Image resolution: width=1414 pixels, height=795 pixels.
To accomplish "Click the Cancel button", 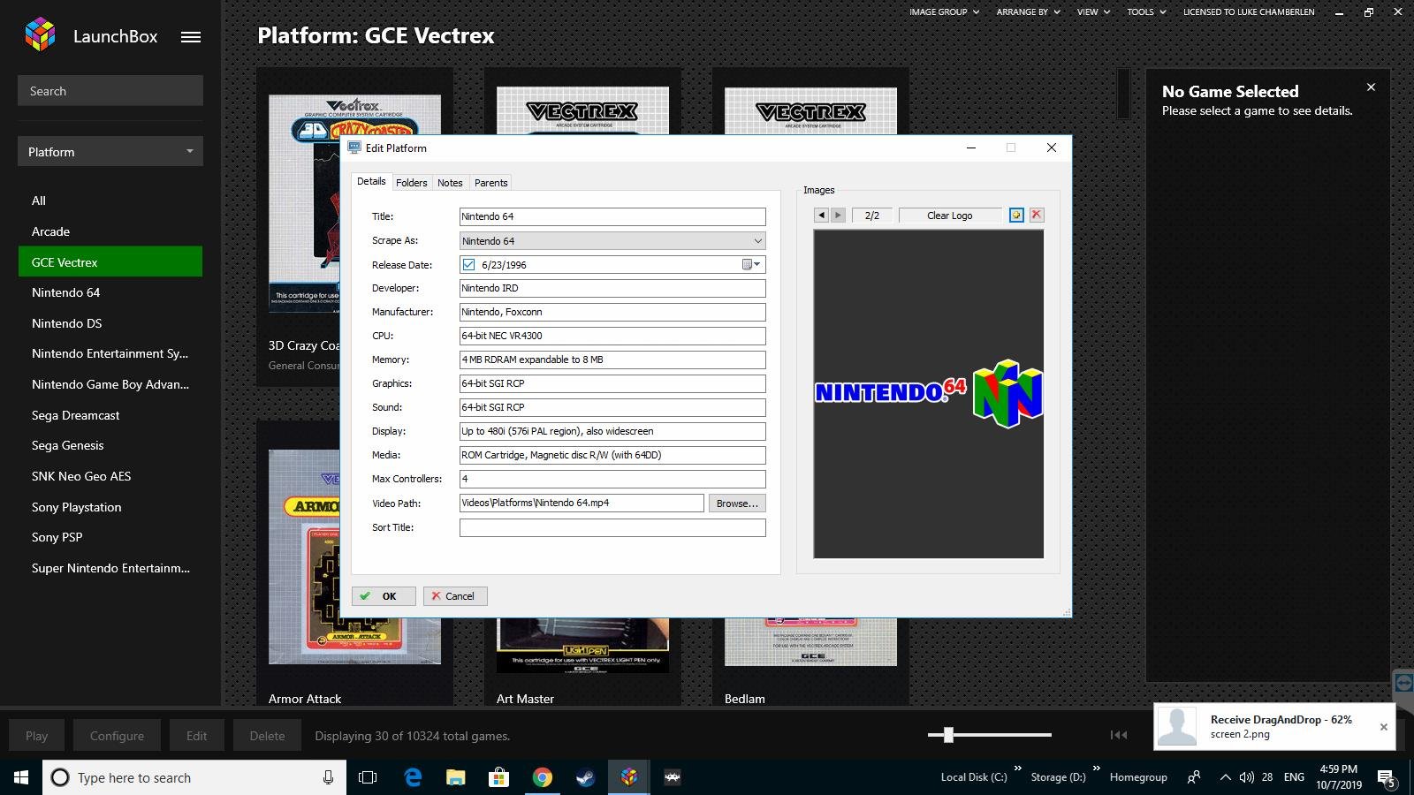I will pyautogui.click(x=455, y=596).
